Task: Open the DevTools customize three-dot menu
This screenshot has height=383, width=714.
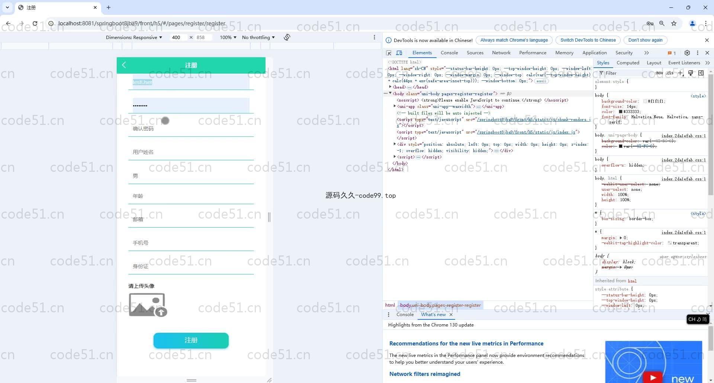Action: coord(698,53)
